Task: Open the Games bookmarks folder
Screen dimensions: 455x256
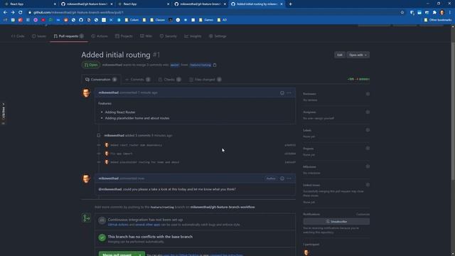Action: click(206, 20)
